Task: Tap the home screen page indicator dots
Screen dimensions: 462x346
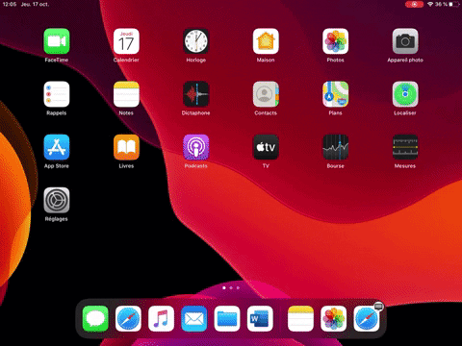Action: click(231, 287)
